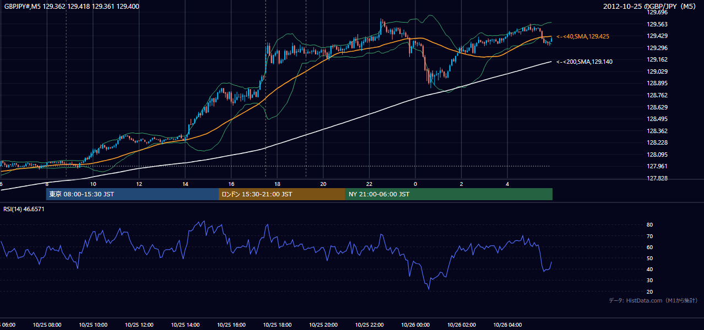The width and height of the screenshot is (704, 330).
Task: Click price axis value 129.429
Action: [x=657, y=36]
